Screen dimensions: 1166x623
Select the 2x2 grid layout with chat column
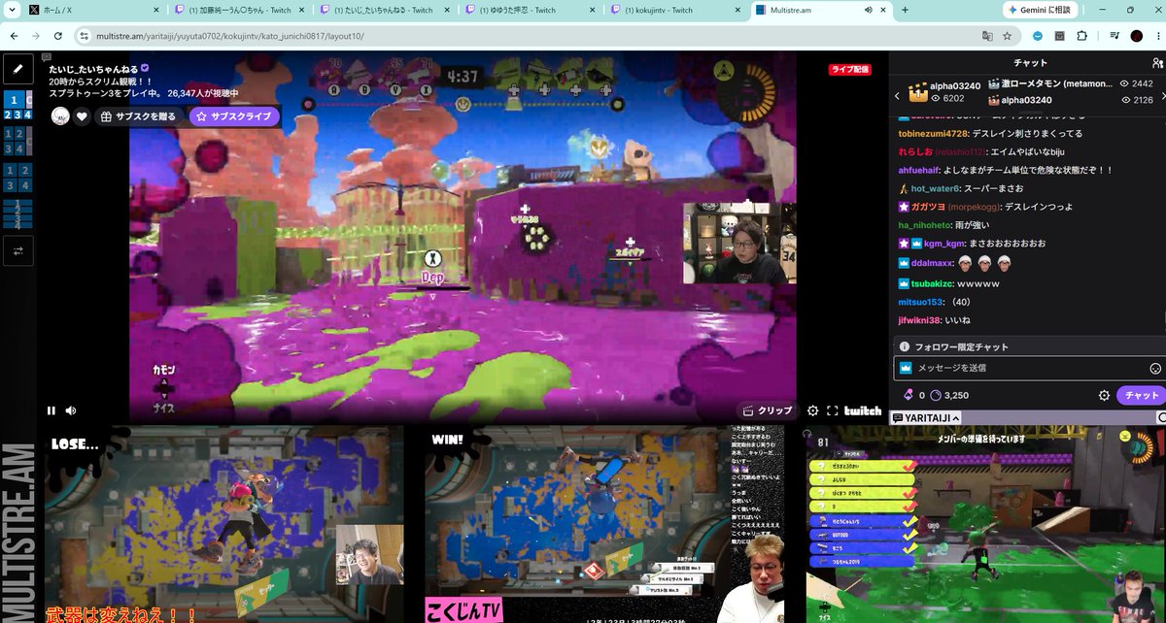click(17, 142)
